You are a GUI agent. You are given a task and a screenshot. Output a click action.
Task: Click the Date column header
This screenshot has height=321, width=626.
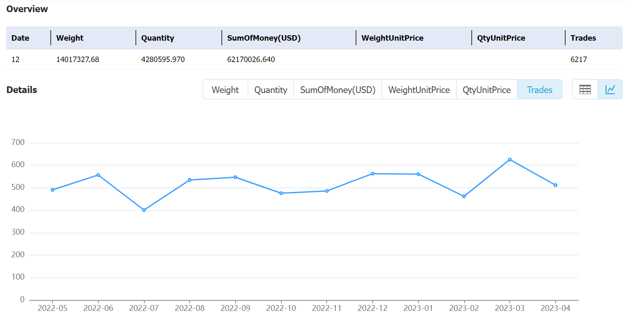point(20,38)
